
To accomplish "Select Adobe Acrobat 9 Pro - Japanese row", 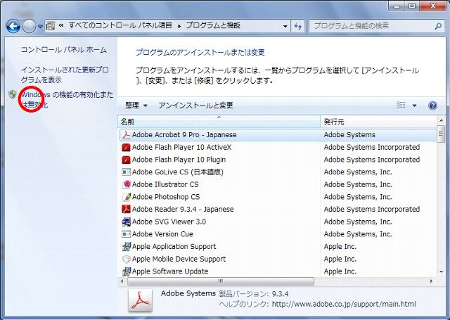I will tap(278, 135).
